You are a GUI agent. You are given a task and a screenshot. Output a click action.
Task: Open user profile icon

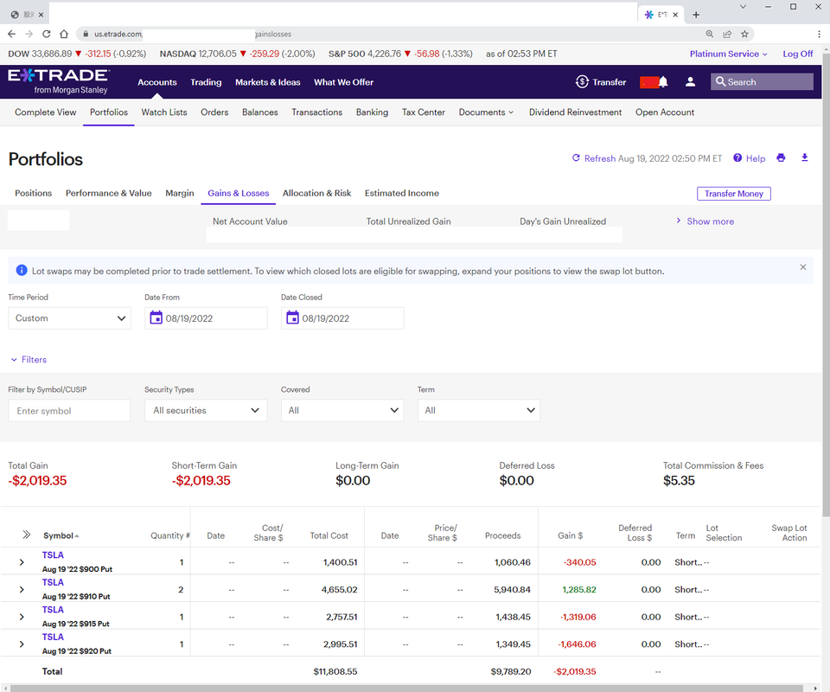tap(690, 81)
